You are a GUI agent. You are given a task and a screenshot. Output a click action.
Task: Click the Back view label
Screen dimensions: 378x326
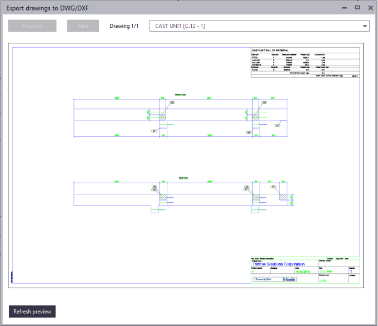click(x=183, y=178)
